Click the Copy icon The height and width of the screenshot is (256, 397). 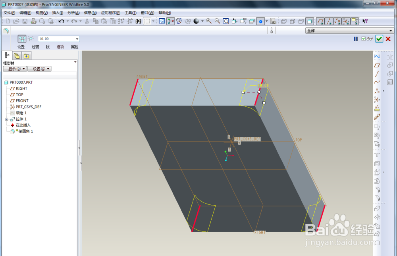[96, 21]
